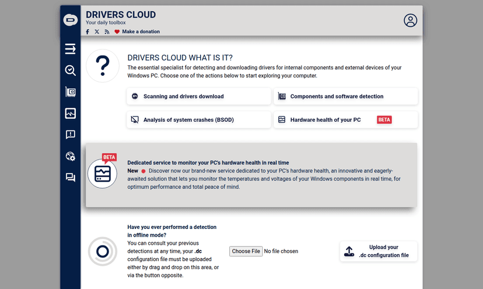Viewport: 483px width, 289px height.
Task: Visit the X social icon
Action: 97,31
